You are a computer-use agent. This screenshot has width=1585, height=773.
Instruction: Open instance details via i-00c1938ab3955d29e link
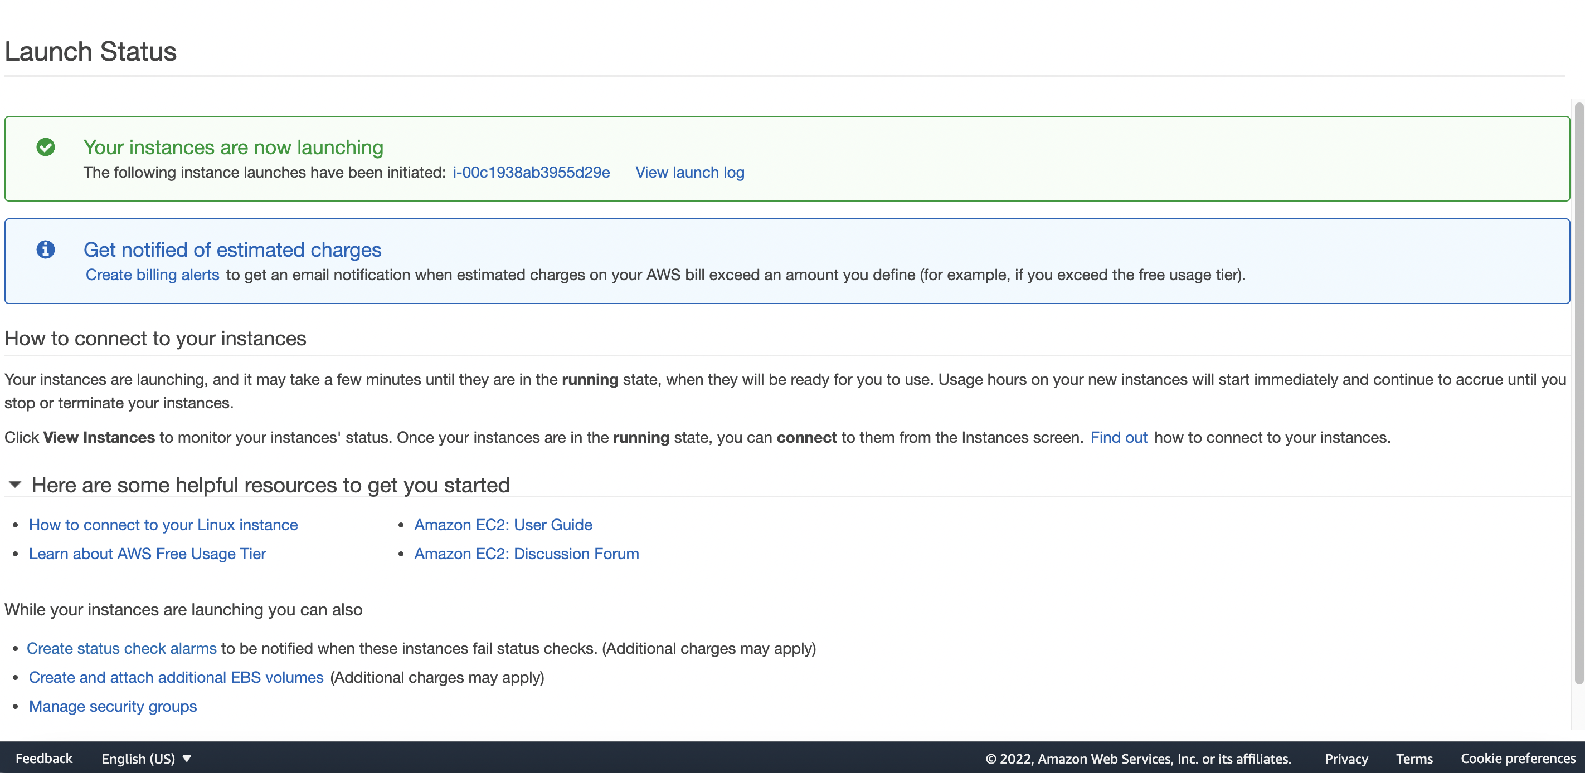(531, 173)
